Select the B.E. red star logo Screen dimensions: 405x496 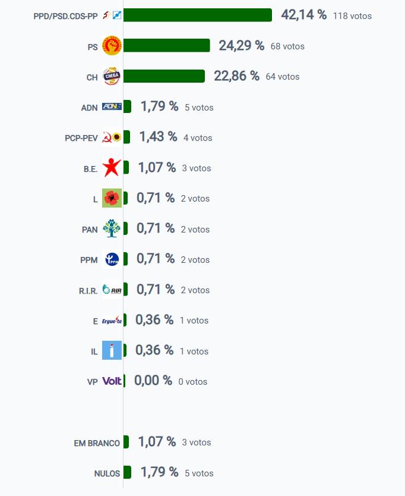[112, 168]
